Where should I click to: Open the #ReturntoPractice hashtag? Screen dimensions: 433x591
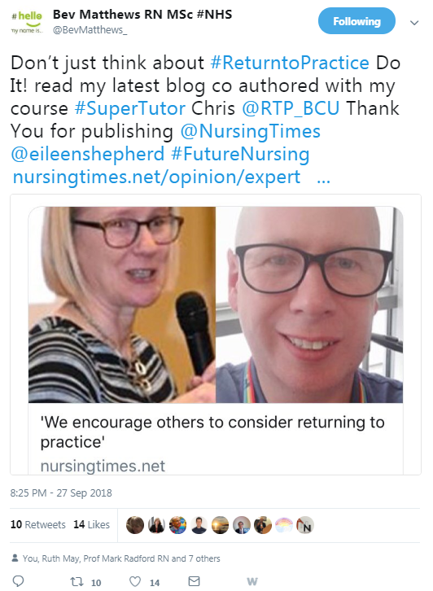(290, 63)
